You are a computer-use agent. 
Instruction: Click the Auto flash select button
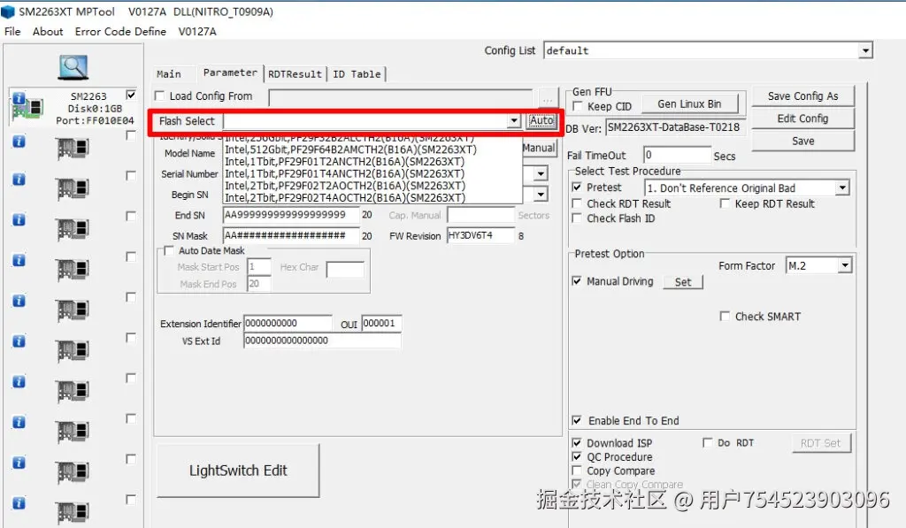pyautogui.click(x=541, y=121)
